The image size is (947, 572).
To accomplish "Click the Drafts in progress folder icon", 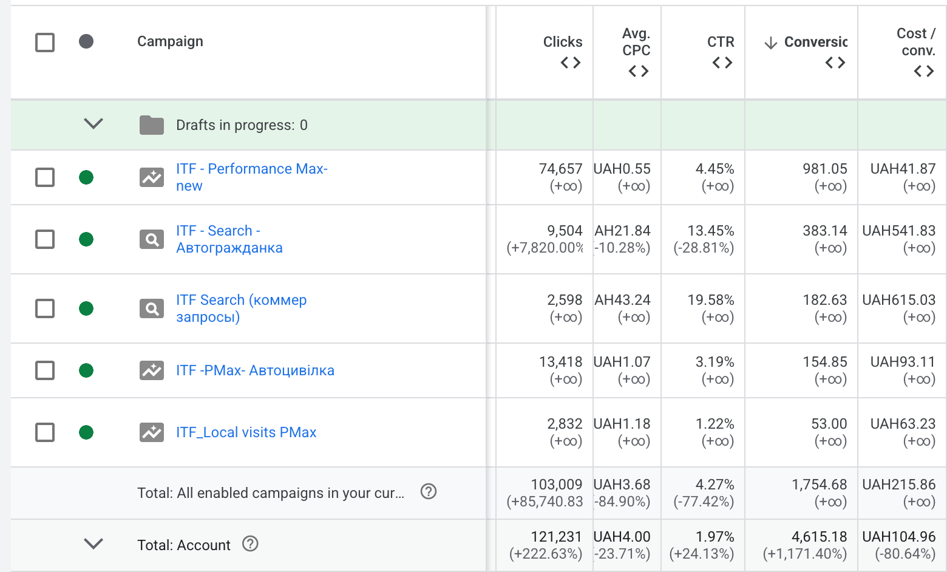I will pos(152,125).
